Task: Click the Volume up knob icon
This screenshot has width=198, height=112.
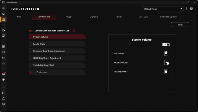Action: click(166, 53)
